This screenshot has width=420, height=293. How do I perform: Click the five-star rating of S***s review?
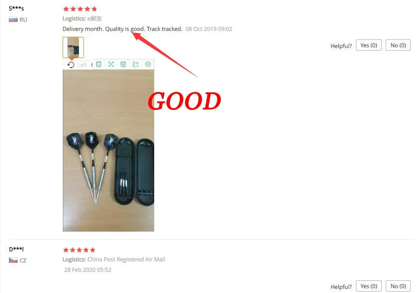(80, 9)
